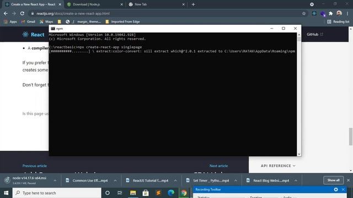Click the npm console window icon
Screen dimensions: 353x198
pos(53,29)
